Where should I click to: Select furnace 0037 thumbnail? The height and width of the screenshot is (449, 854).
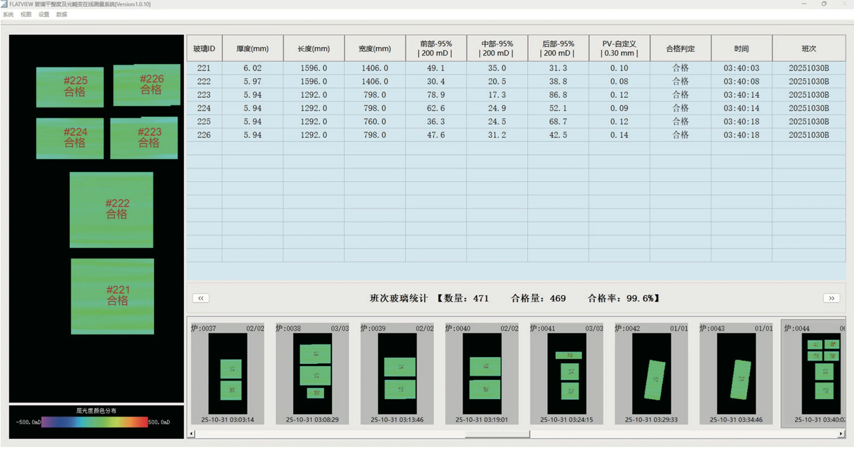click(x=228, y=374)
